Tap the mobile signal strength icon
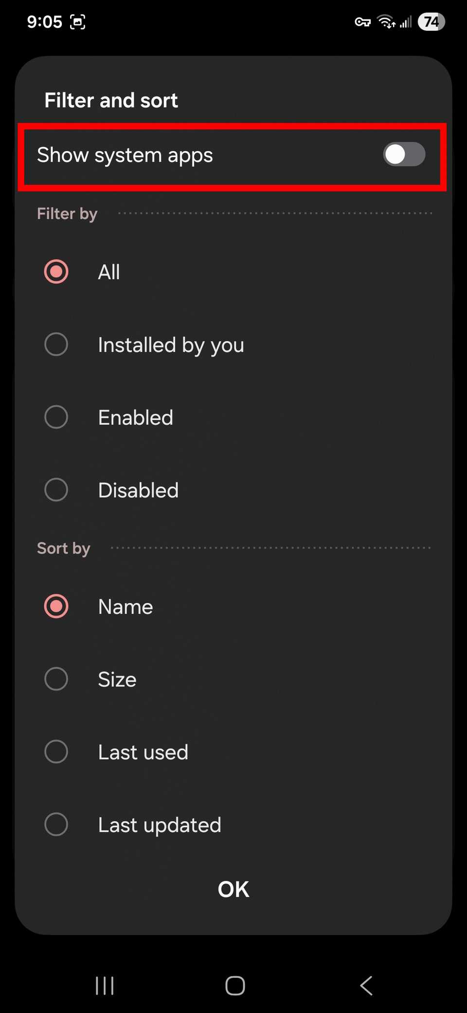467x1013 pixels. coord(406,22)
